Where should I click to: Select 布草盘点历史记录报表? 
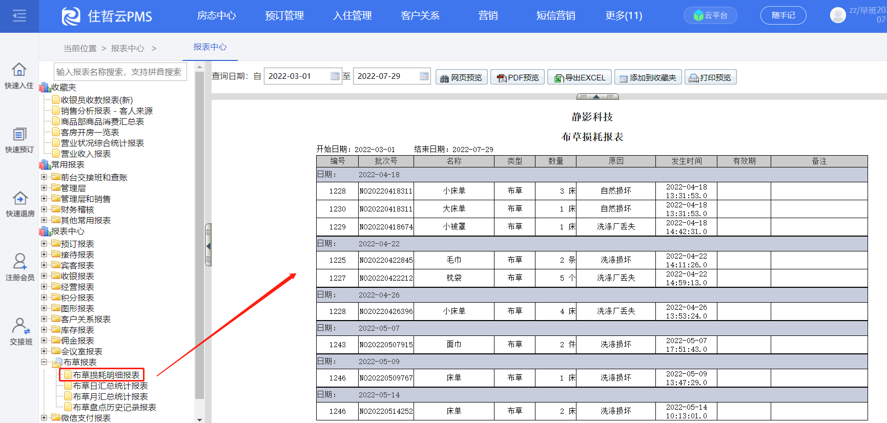(x=114, y=408)
